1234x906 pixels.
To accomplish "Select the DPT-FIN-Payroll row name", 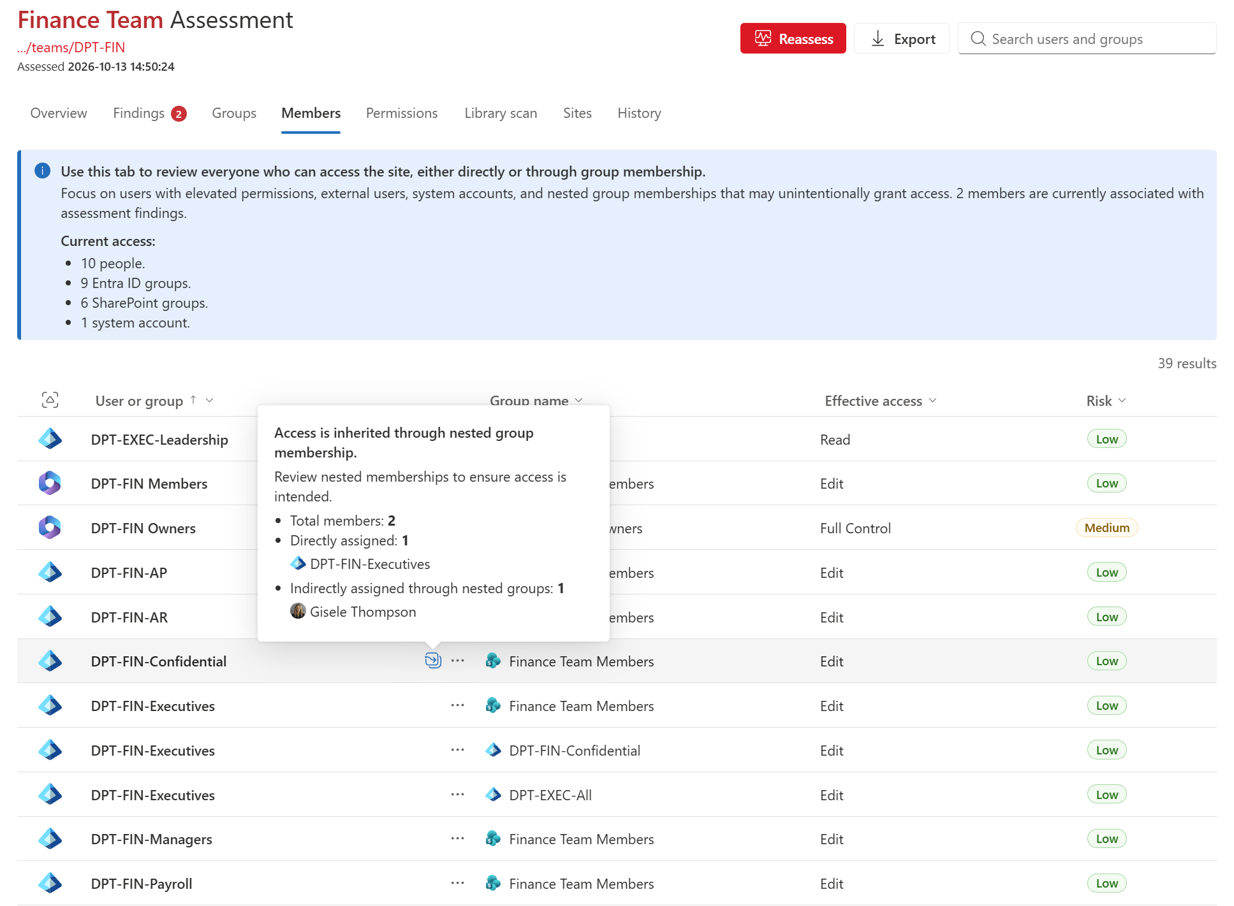I will pyautogui.click(x=142, y=884).
